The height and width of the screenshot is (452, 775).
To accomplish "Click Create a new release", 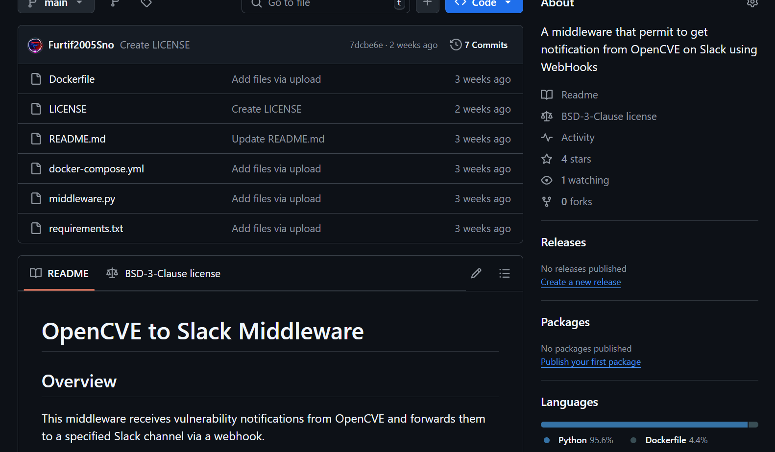I will pos(581,282).
